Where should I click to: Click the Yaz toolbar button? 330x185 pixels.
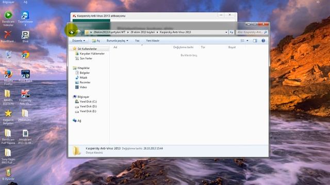pos(137,41)
